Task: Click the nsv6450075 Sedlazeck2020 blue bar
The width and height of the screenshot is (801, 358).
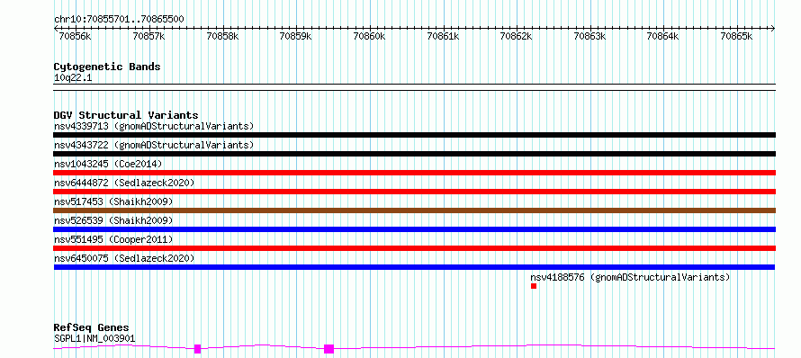Action: pos(414,267)
